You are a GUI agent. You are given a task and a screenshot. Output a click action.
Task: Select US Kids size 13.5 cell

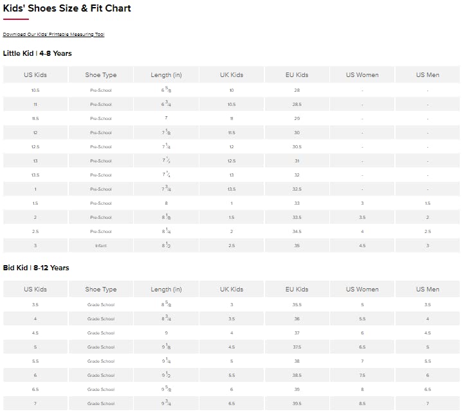point(35,175)
